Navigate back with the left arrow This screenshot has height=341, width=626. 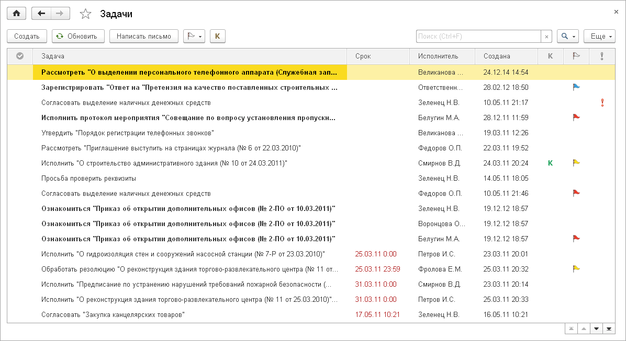[41, 14]
